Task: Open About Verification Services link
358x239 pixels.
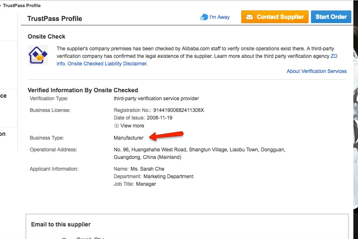Action: tap(317, 71)
